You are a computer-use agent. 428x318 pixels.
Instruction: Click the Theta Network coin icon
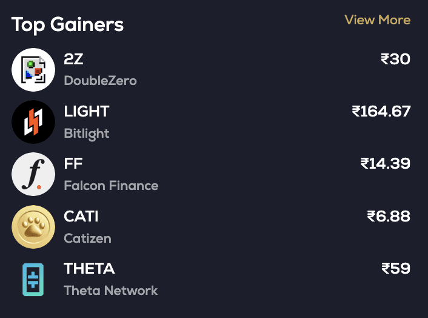coord(33,279)
